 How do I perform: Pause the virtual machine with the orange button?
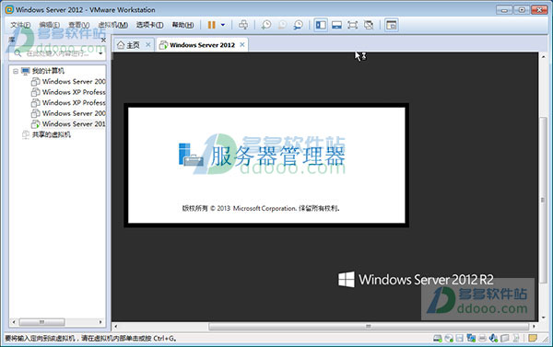tap(212, 25)
